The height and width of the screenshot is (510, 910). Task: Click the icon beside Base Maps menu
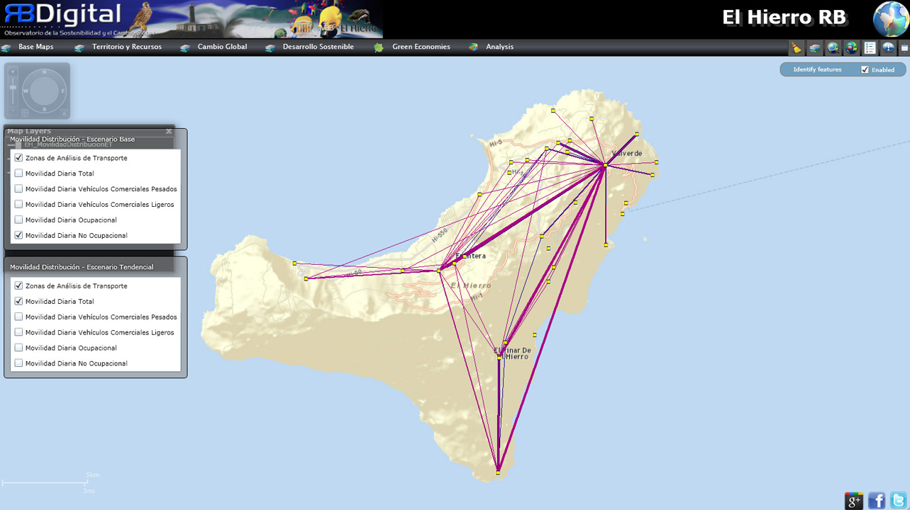coord(6,47)
